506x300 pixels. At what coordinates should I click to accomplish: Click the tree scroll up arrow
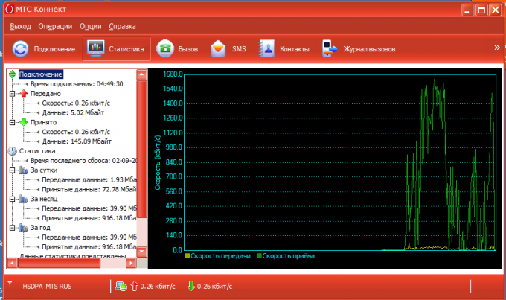pyautogui.click(x=142, y=75)
